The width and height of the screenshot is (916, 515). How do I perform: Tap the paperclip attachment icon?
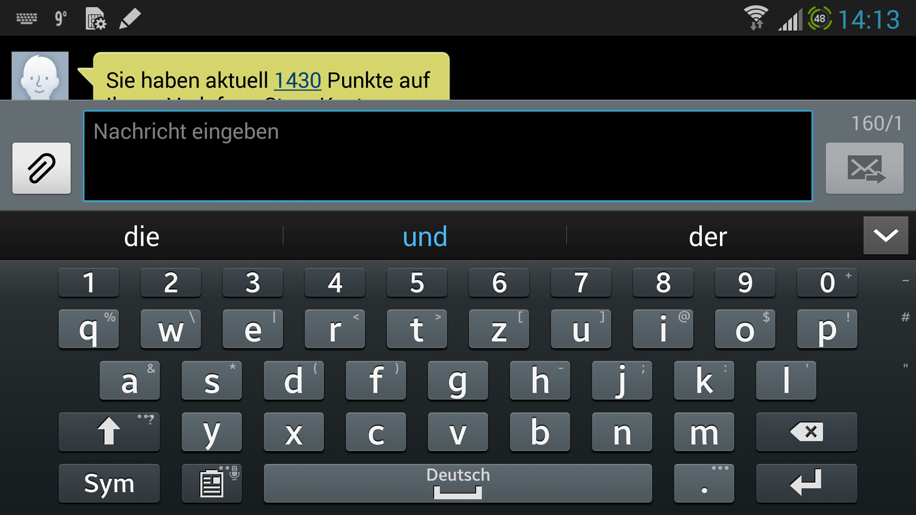pyautogui.click(x=42, y=168)
